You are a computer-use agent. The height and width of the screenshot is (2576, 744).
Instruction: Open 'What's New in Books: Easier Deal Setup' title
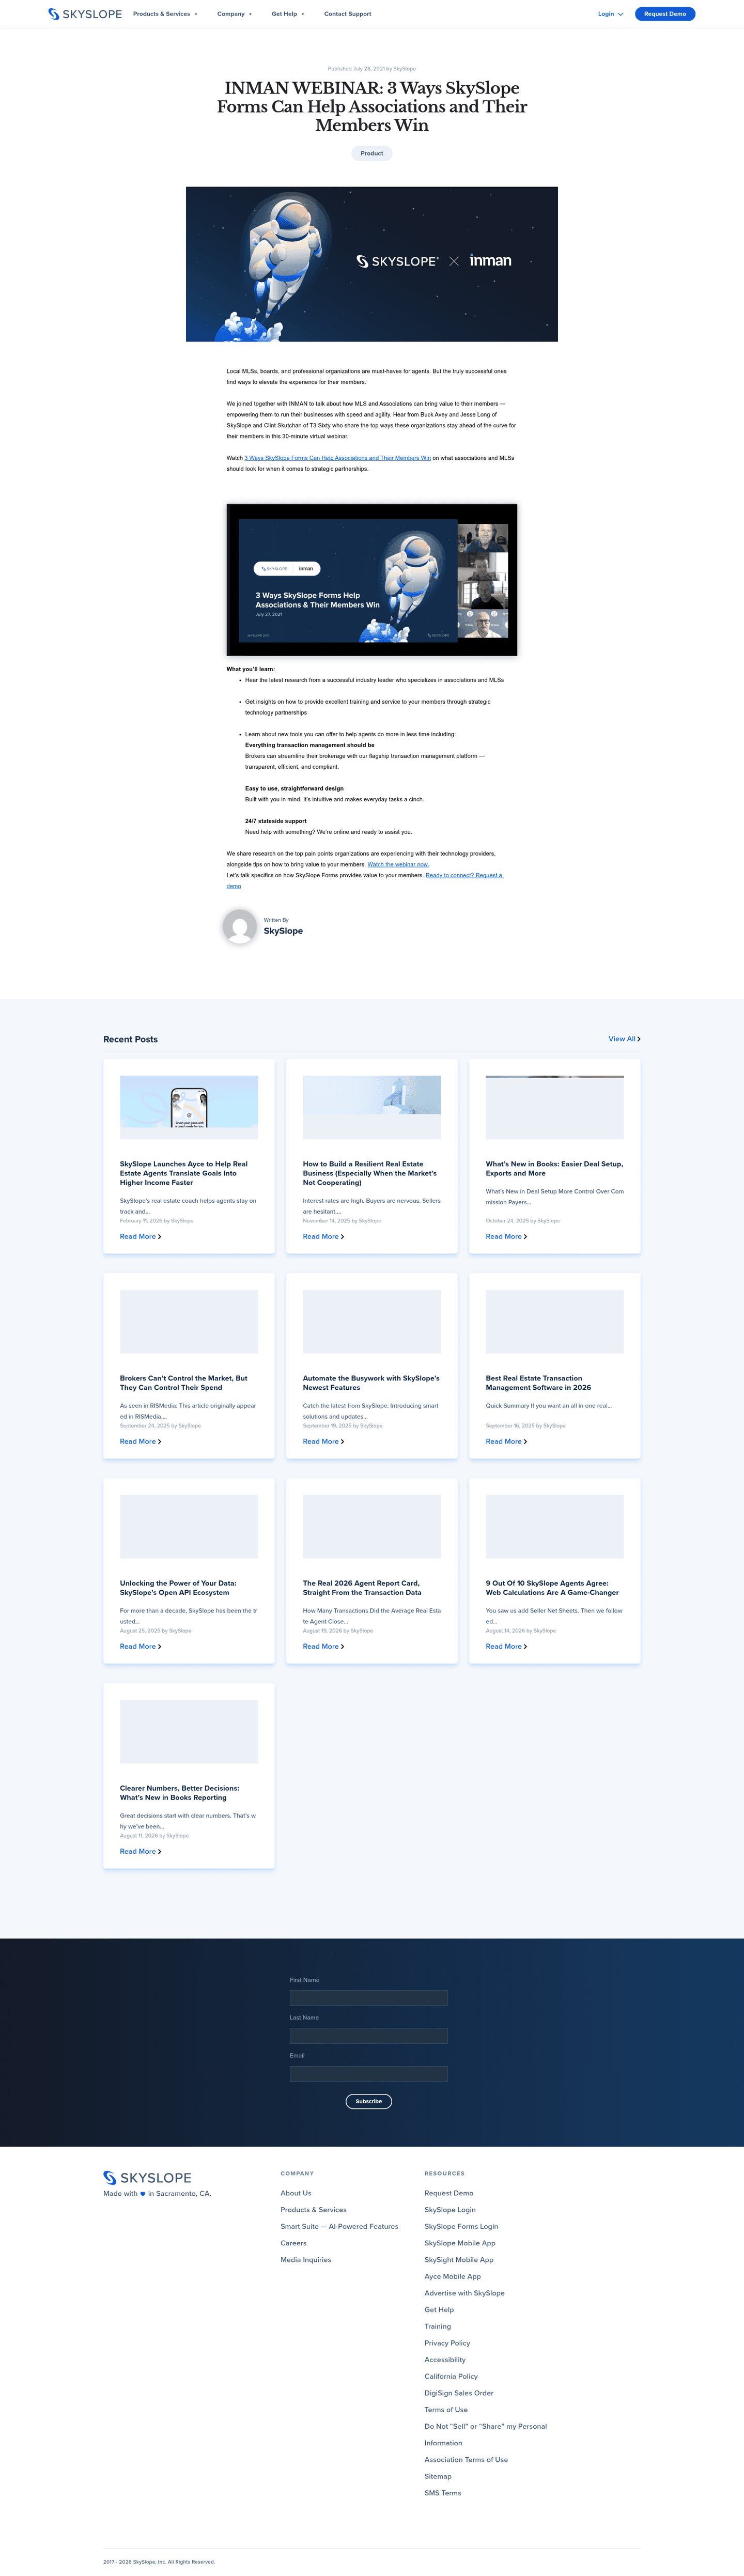coord(554,1168)
